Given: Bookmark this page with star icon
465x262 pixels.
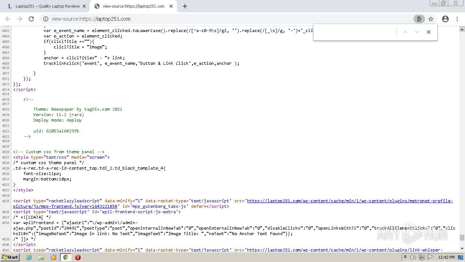Looking at the screenshot, I should point(431,19).
